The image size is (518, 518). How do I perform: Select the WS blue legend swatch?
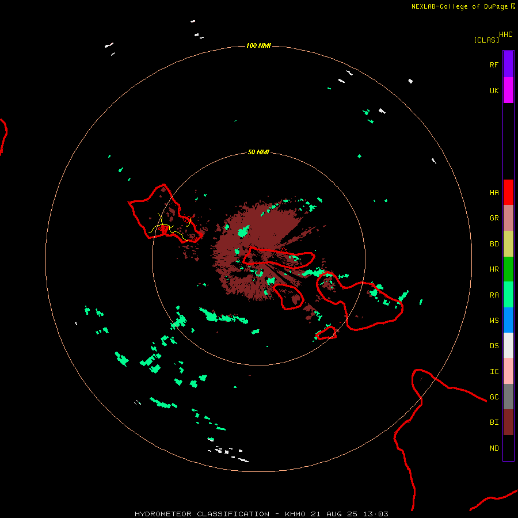click(x=508, y=320)
